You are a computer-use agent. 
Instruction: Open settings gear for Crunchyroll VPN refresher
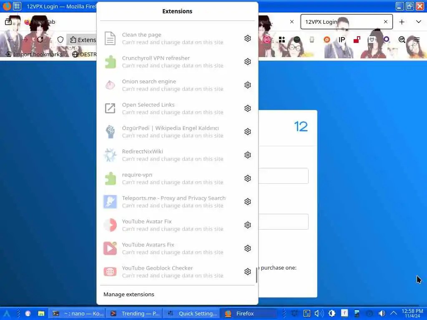tap(247, 62)
